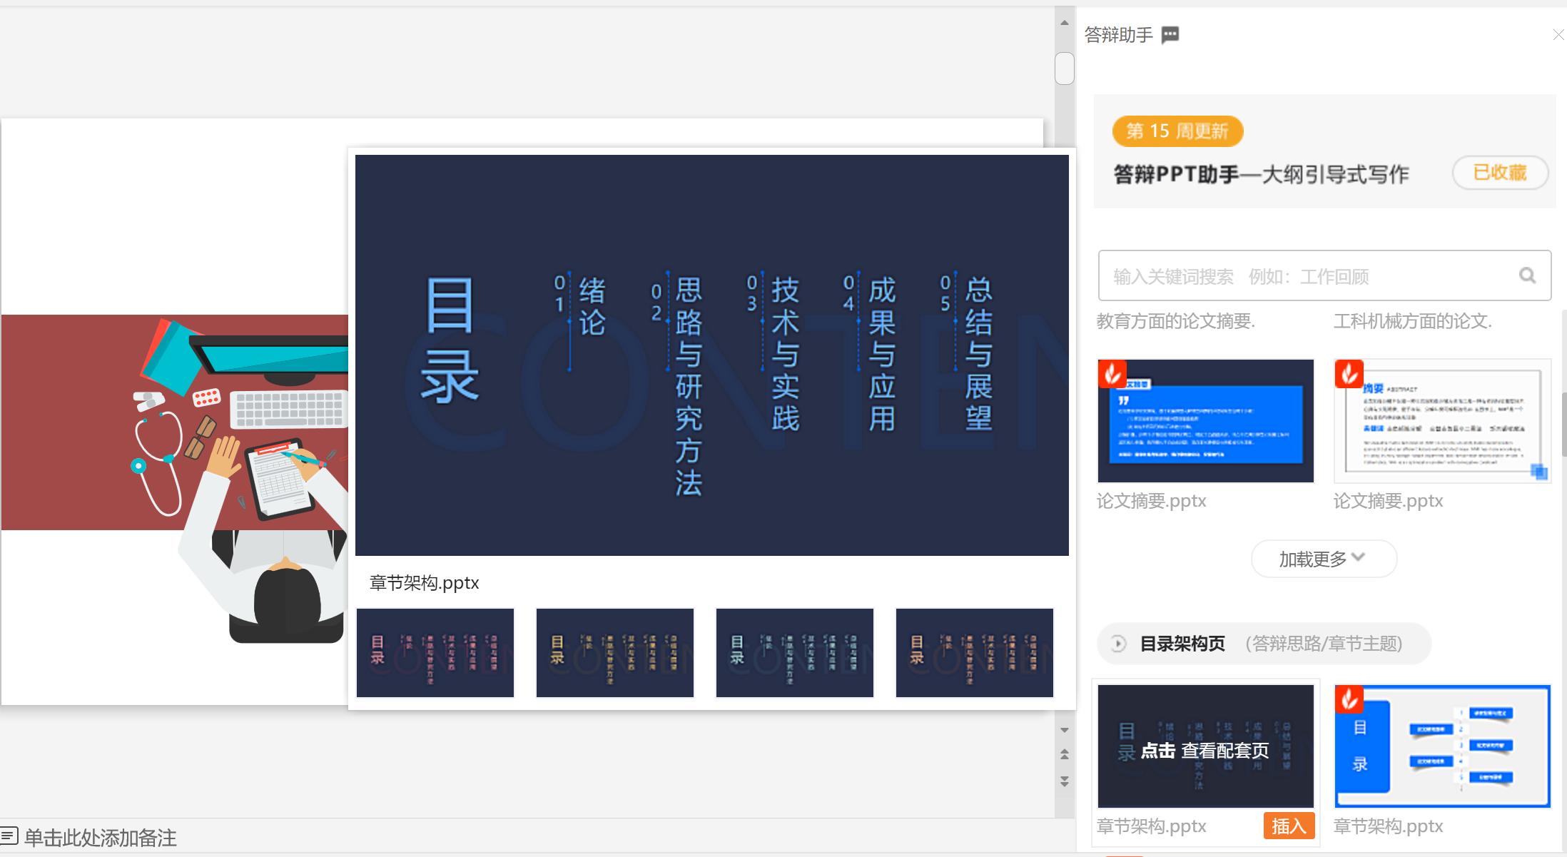Select the 教育方面的论文摘要 search suggestion
Screen dimensions: 1567x857
coord(1177,322)
